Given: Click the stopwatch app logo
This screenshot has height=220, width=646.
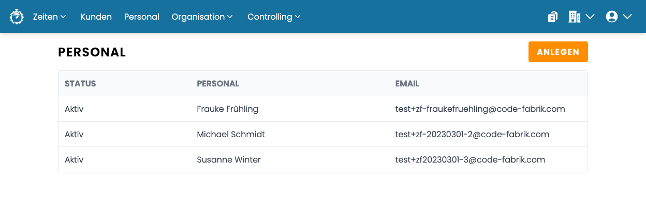Looking at the screenshot, I should (x=17, y=17).
